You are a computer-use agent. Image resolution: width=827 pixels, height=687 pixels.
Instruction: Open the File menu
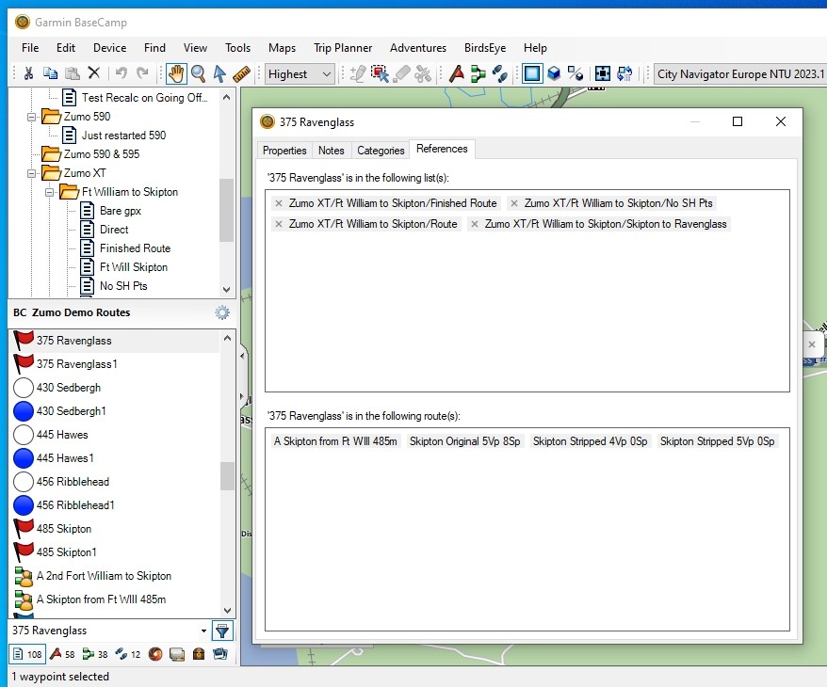coord(30,48)
